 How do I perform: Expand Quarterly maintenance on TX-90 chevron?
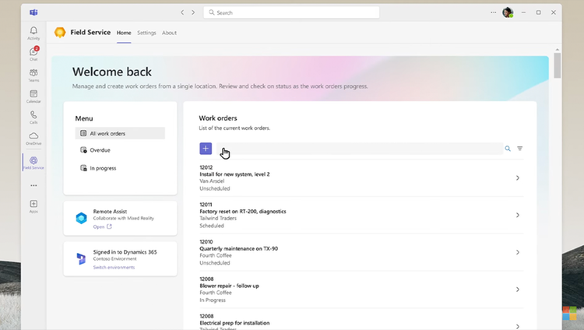(x=518, y=252)
